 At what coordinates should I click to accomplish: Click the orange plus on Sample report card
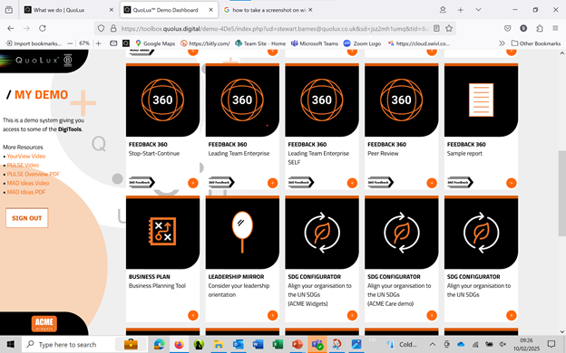point(512,183)
